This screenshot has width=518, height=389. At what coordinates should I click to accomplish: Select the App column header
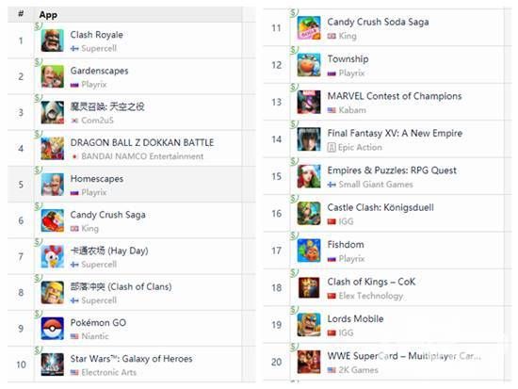[48, 14]
